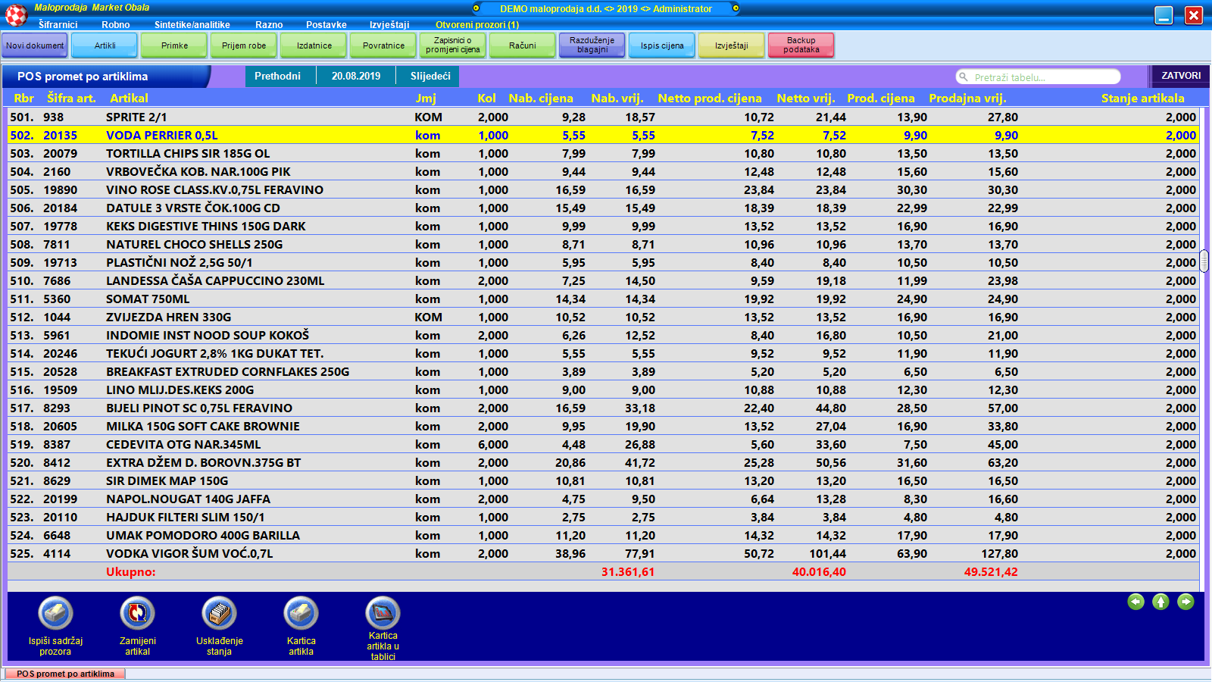Click the Ispiši sadržaj prozora printer icon

click(x=55, y=613)
